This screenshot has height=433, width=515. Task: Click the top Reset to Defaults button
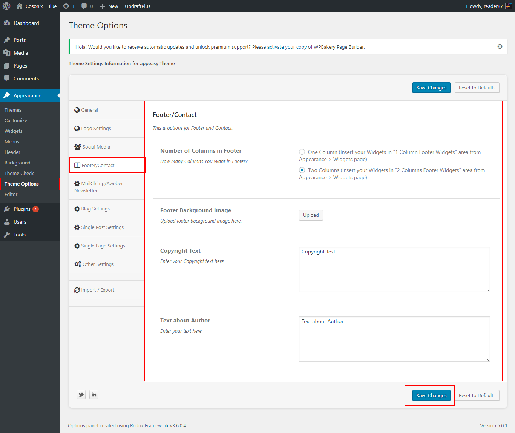(x=477, y=88)
